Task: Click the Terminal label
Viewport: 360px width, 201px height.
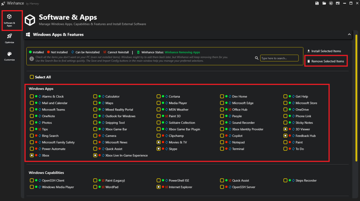Action: click(x=238, y=149)
